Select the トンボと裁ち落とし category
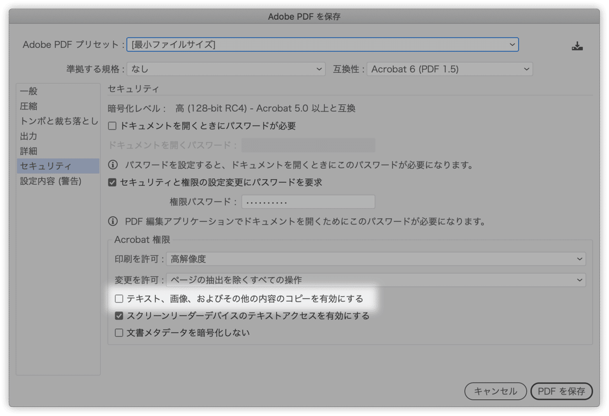This screenshot has height=416, width=609. coord(58,121)
